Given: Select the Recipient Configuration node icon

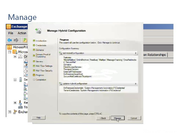Looking at the screenshot, I should [x=20, y=103].
